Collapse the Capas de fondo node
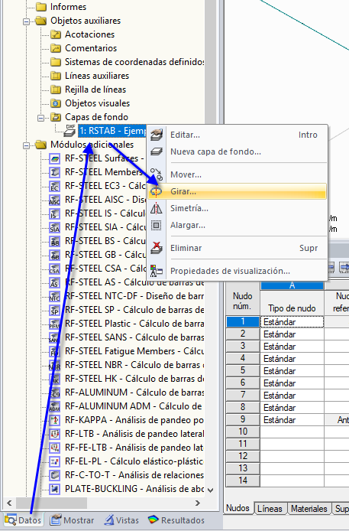The width and height of the screenshot is (349, 531). pos(41,118)
